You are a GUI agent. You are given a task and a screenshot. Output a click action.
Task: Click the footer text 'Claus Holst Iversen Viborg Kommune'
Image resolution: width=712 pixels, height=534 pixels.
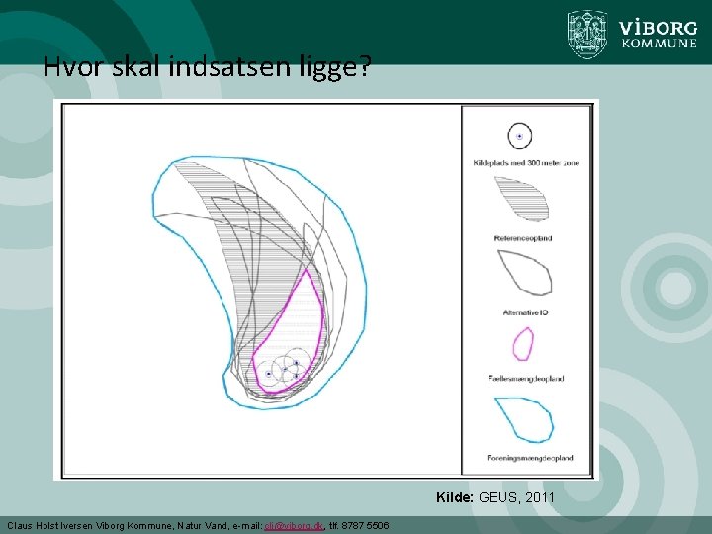(x=89, y=526)
